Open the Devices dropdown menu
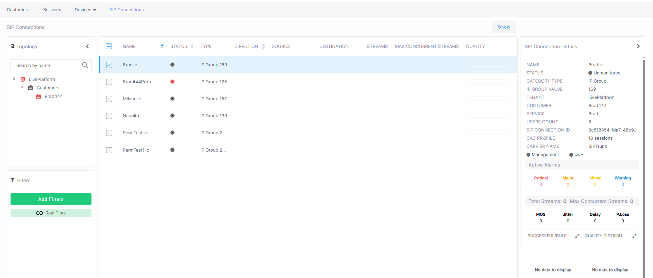653x278 pixels. coord(85,10)
